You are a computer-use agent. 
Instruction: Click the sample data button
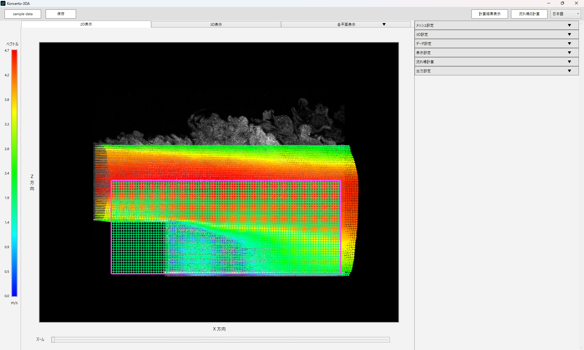(23, 14)
